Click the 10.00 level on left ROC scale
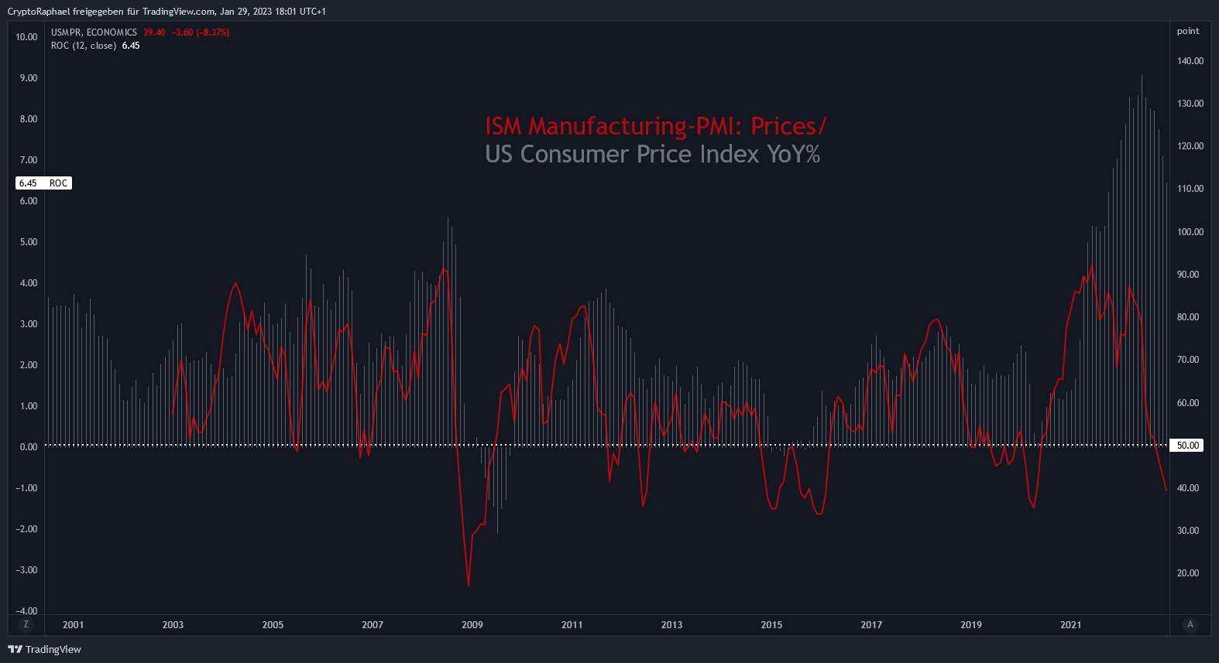Viewport: 1219px width, 663px height. pos(26,37)
